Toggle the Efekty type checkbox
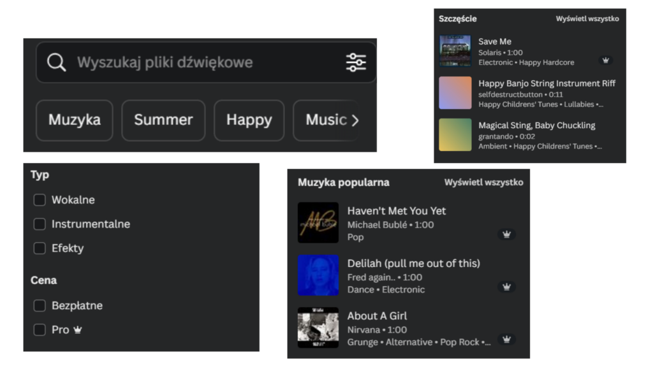The image size is (653, 367). click(x=40, y=248)
